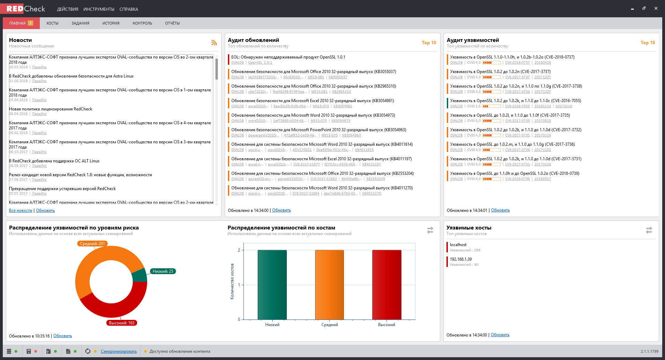The height and width of the screenshot is (360, 665).
Task: Click Обновить in the Аудит обновлений panel
Action: (282, 210)
